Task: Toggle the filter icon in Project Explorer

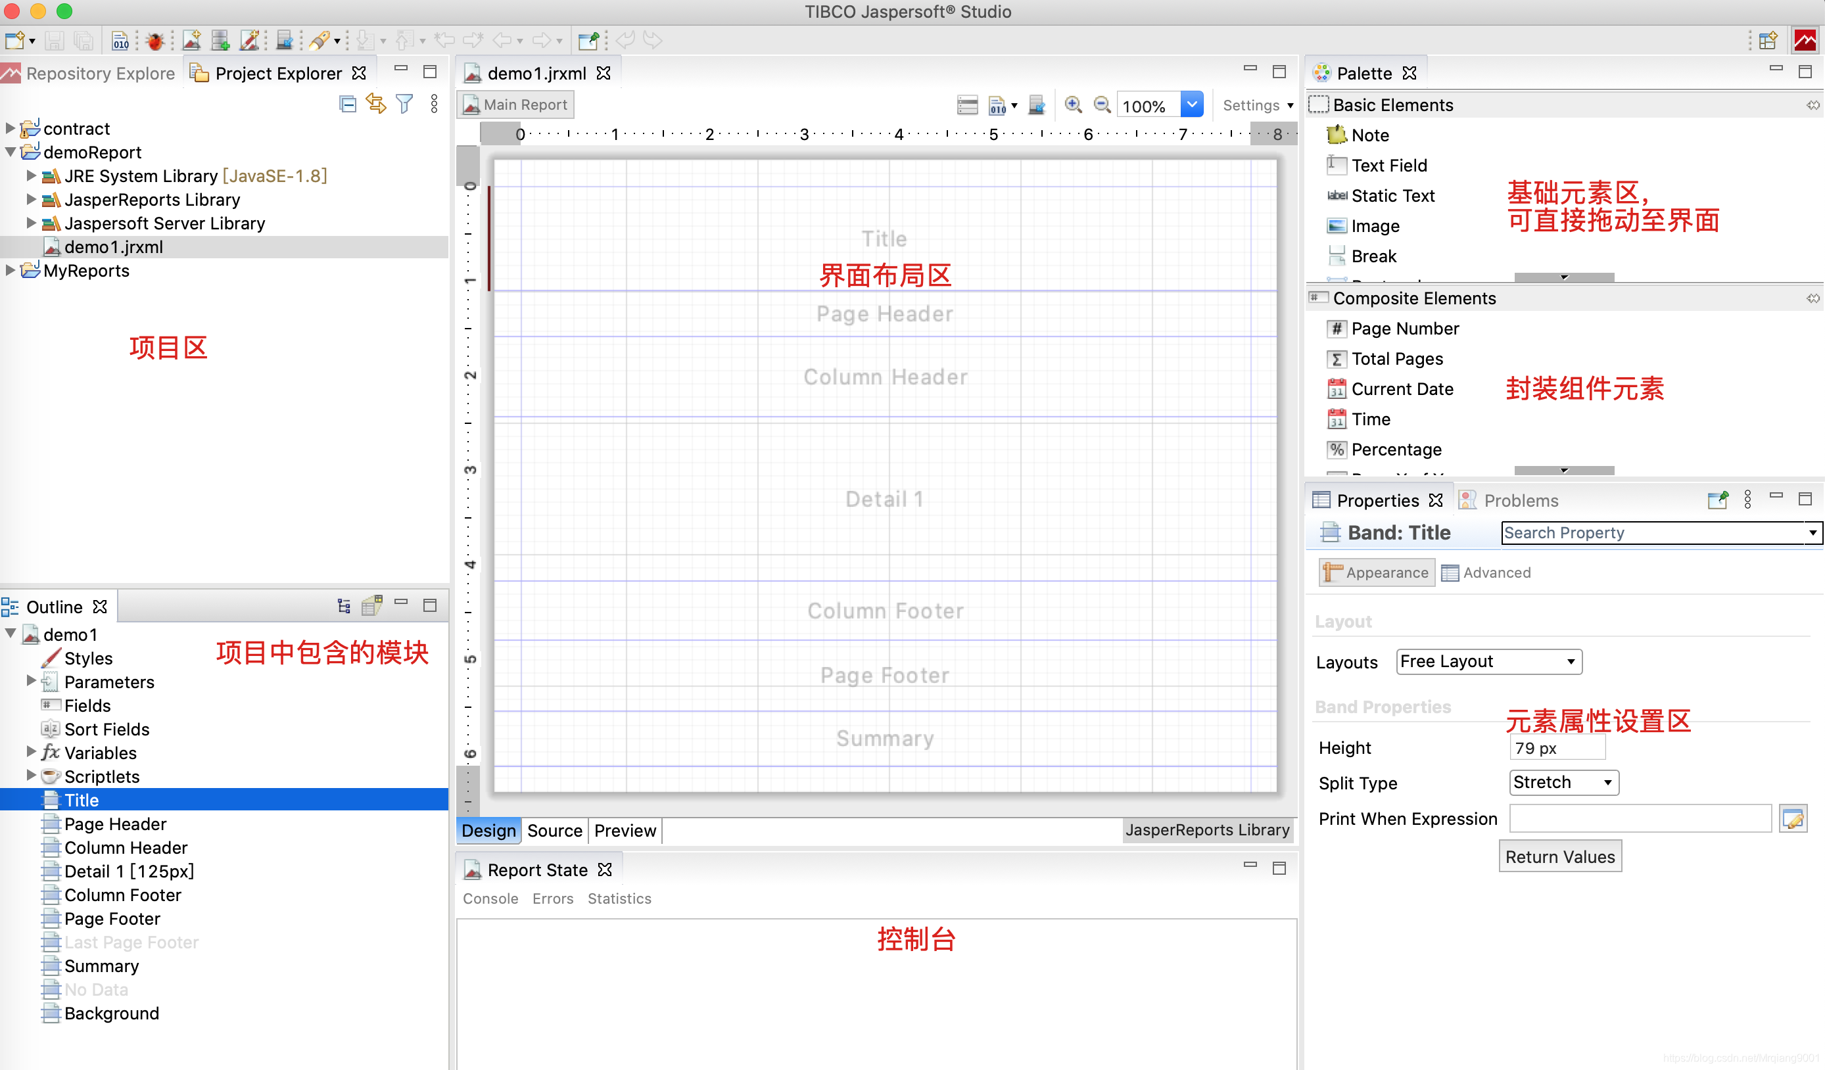Action: click(404, 103)
